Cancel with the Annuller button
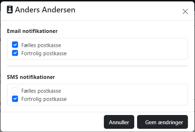Image resolution: width=195 pixels, height=132 pixels. [119, 122]
